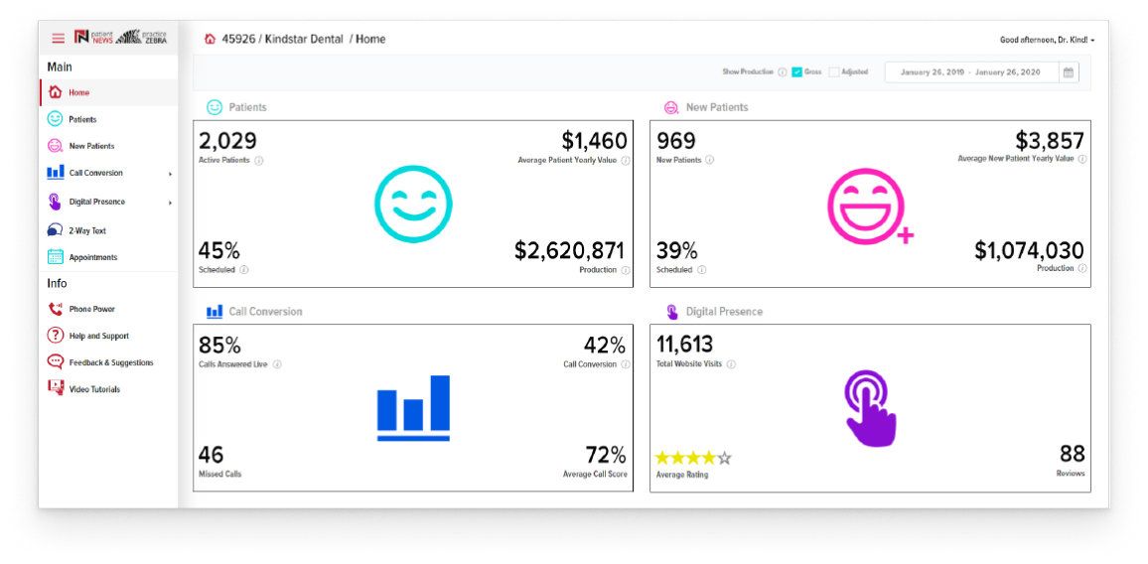Click the date range field

pyautogui.click(x=971, y=72)
